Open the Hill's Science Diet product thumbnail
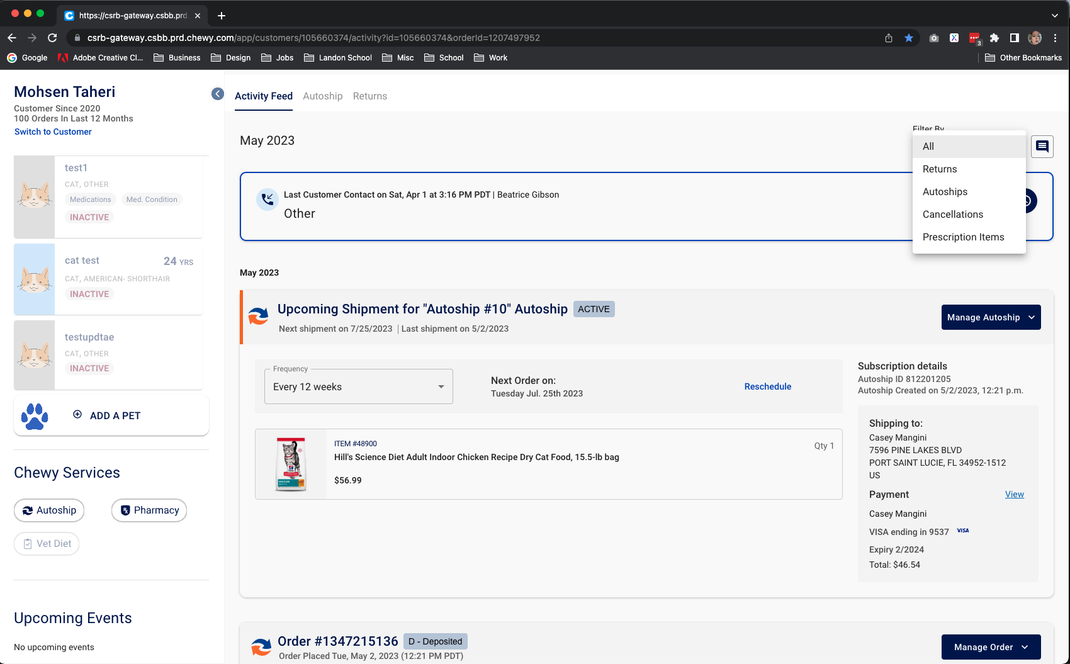The height and width of the screenshot is (664, 1070). click(x=291, y=464)
